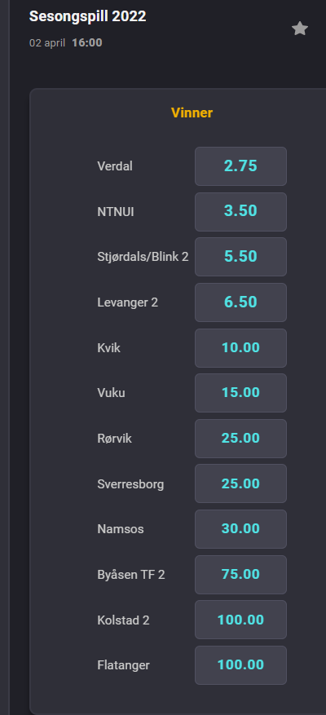Click the Kolstad 2 team label
Viewport: 326px width, 715px height.
123,620
